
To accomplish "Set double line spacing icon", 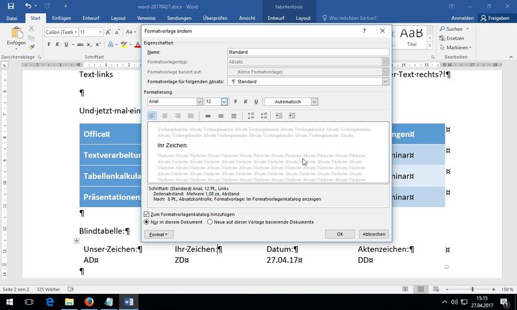I will pos(233,116).
